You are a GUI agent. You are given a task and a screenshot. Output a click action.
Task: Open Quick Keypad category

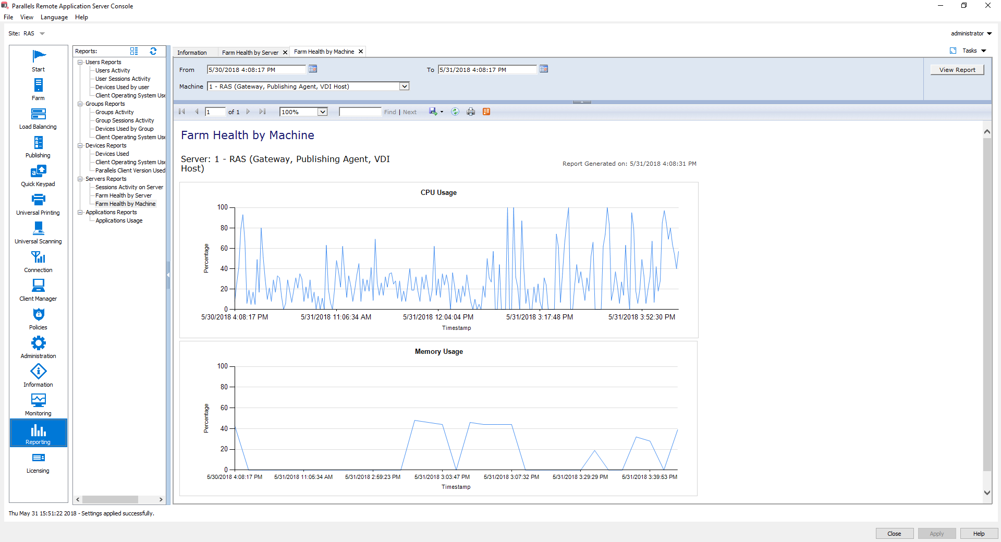coord(38,176)
